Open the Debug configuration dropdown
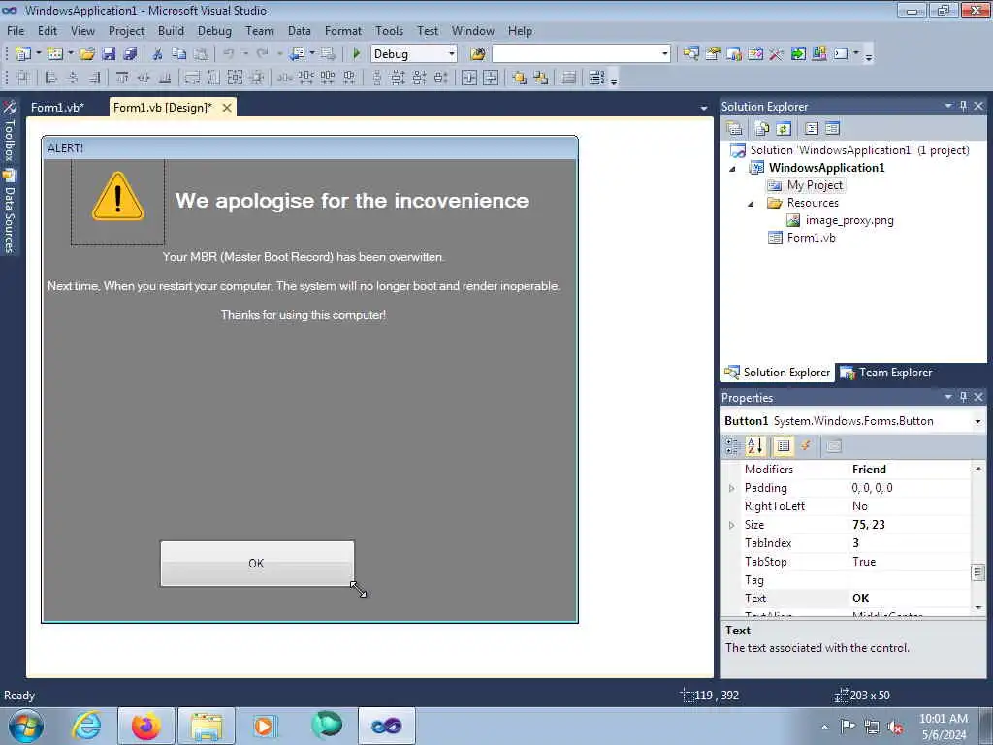 (452, 54)
